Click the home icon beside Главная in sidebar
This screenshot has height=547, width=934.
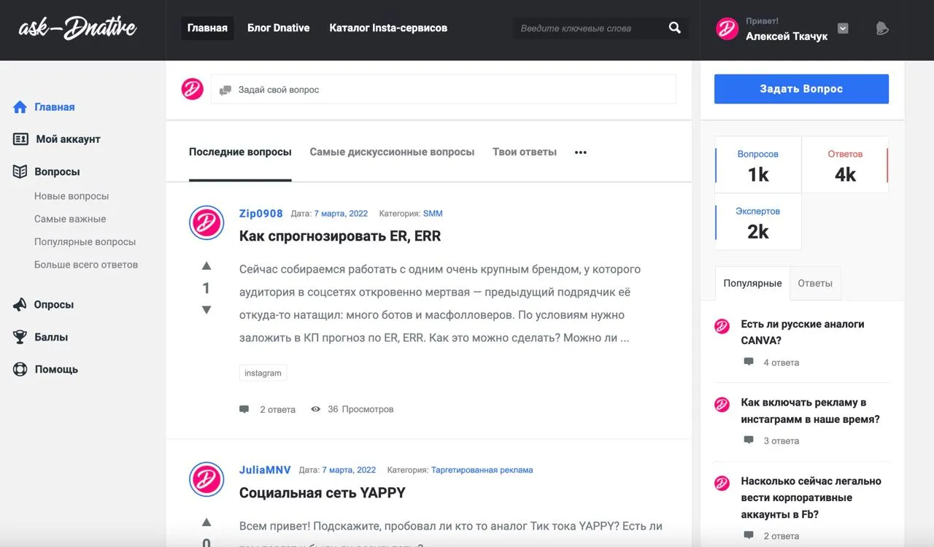coord(20,106)
